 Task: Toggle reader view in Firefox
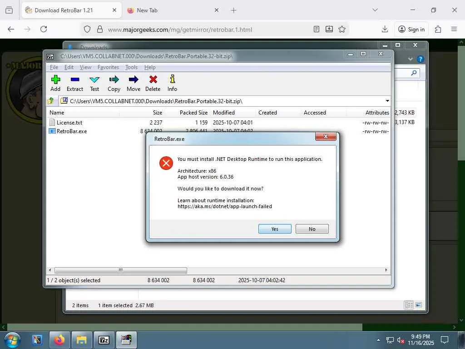point(317,29)
